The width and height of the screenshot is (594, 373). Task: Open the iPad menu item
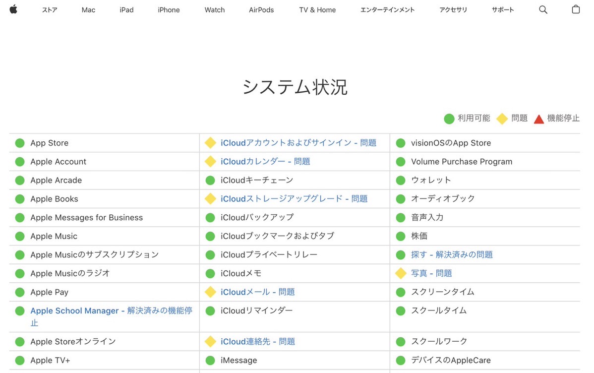[126, 10]
